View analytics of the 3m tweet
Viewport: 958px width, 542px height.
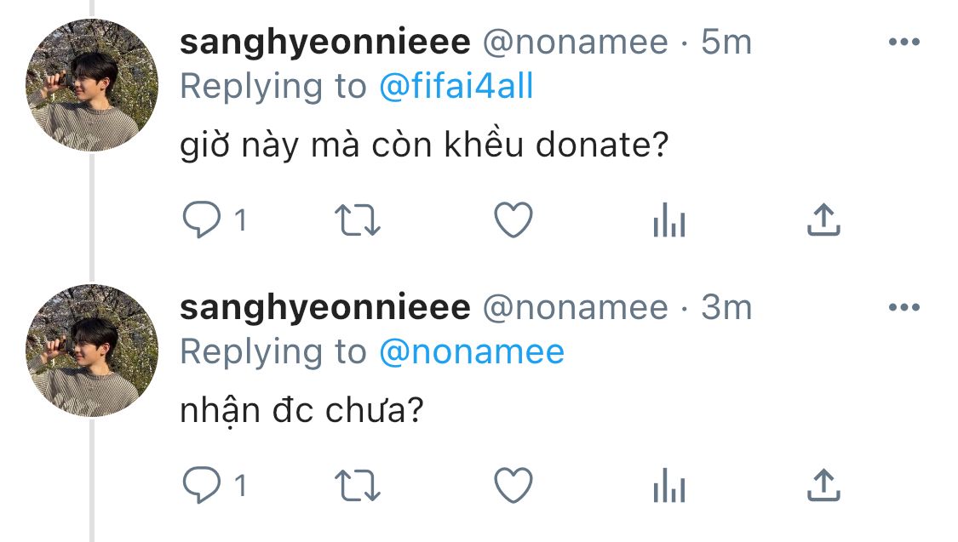pos(669,485)
